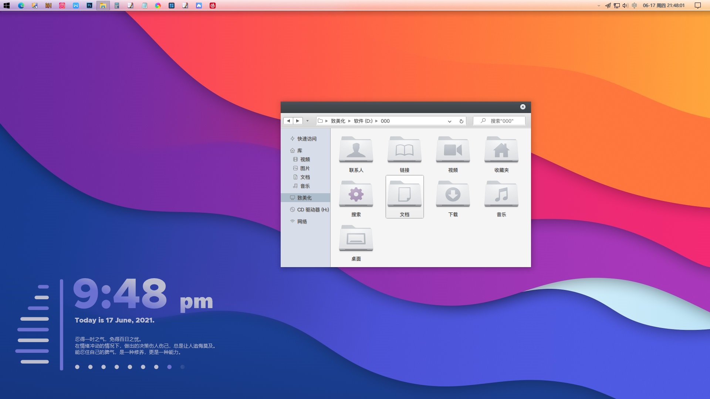Open NetEase Cloud Music red taskbar icon
Viewport: 710px width, 399px height.
(x=213, y=6)
